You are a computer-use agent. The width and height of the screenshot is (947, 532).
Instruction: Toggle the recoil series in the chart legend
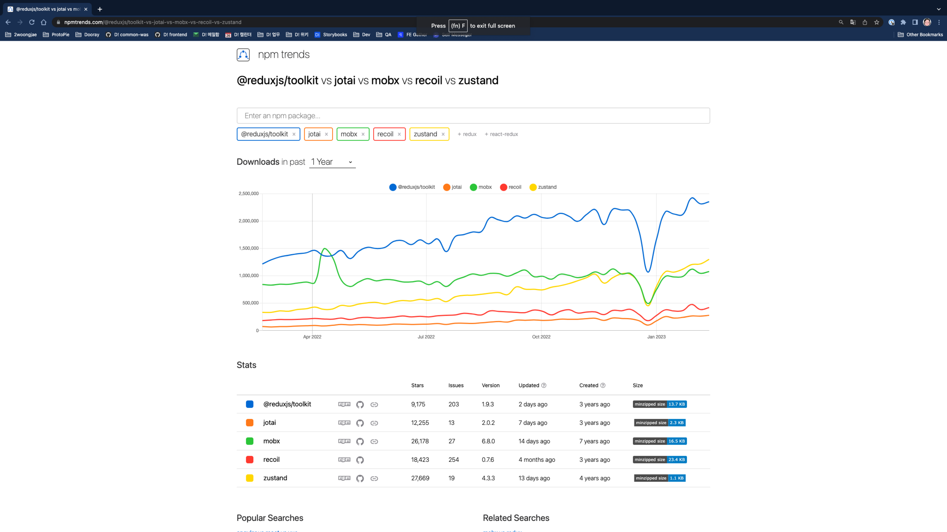pyautogui.click(x=511, y=187)
